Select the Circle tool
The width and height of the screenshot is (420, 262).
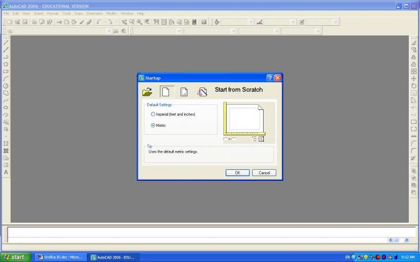pos(6,86)
